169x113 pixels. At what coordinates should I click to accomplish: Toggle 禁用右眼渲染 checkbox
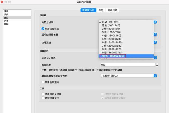pos(43,82)
